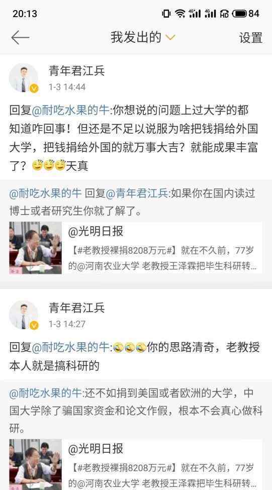
Task: Tap the @青年君江兵 mention in the quoted comment
Action: pos(137,193)
